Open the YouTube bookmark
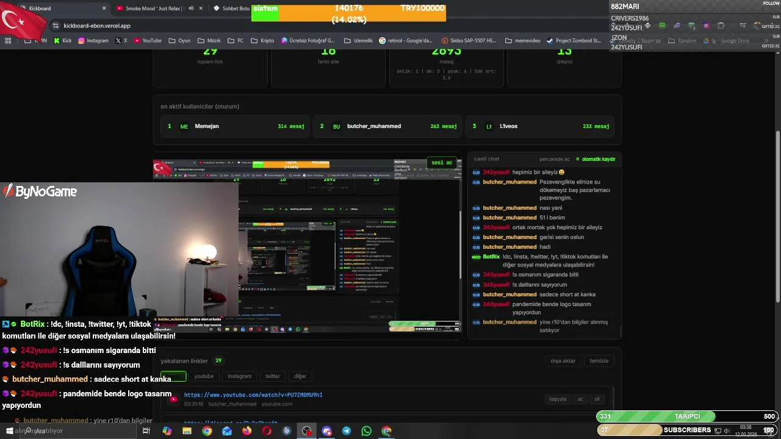The width and height of the screenshot is (781, 439). pyautogui.click(x=147, y=41)
